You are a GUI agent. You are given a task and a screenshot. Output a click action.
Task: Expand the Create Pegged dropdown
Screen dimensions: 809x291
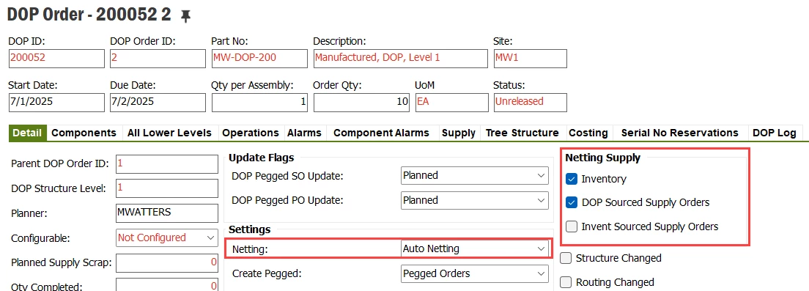pyautogui.click(x=475, y=273)
